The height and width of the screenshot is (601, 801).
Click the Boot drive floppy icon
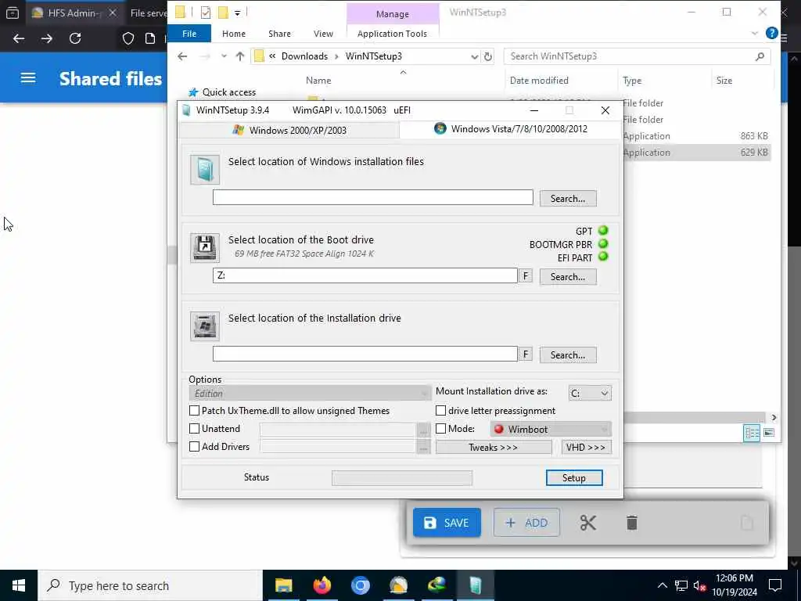point(205,248)
